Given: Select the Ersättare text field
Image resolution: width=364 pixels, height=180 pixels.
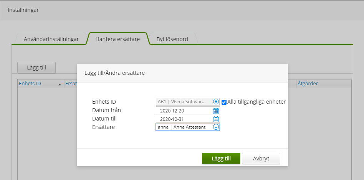Looking at the screenshot, I should [184, 127].
